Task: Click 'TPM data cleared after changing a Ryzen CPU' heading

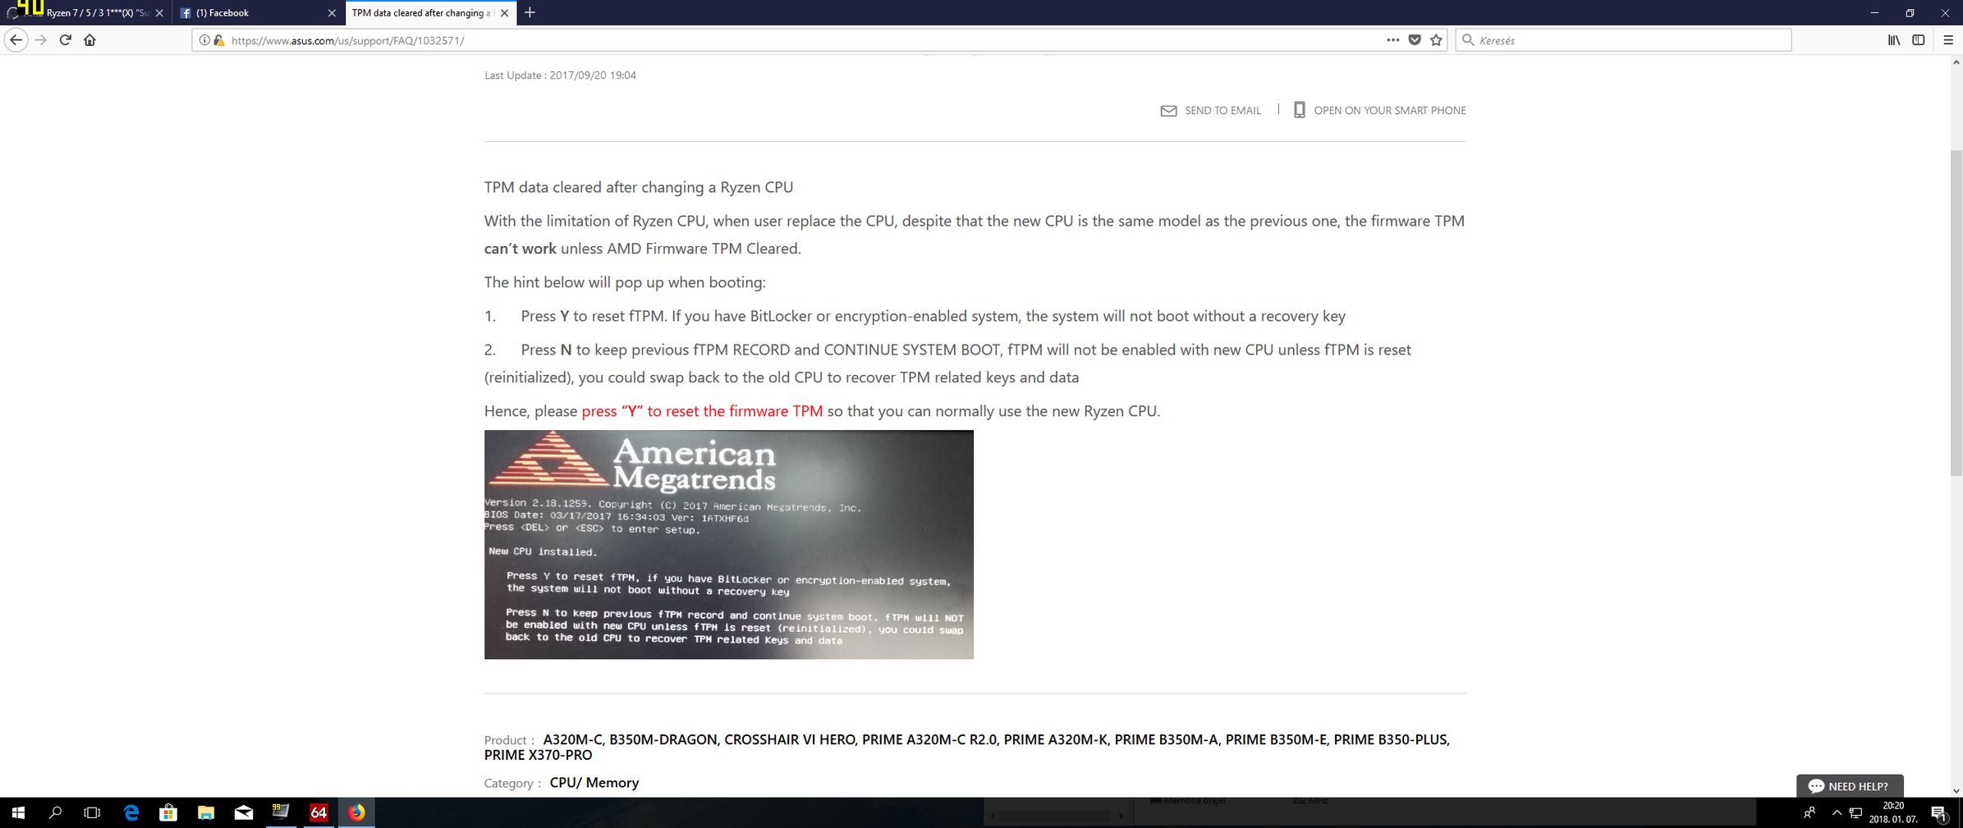Action: point(639,187)
